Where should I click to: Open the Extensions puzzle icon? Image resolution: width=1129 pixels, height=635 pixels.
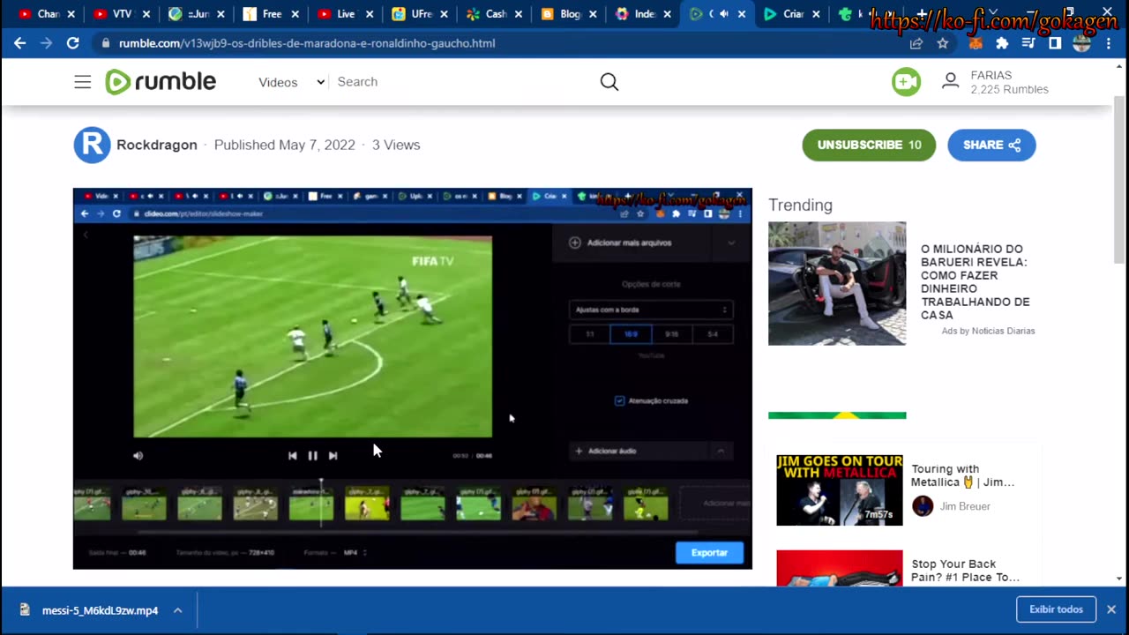pyautogui.click(x=1002, y=43)
